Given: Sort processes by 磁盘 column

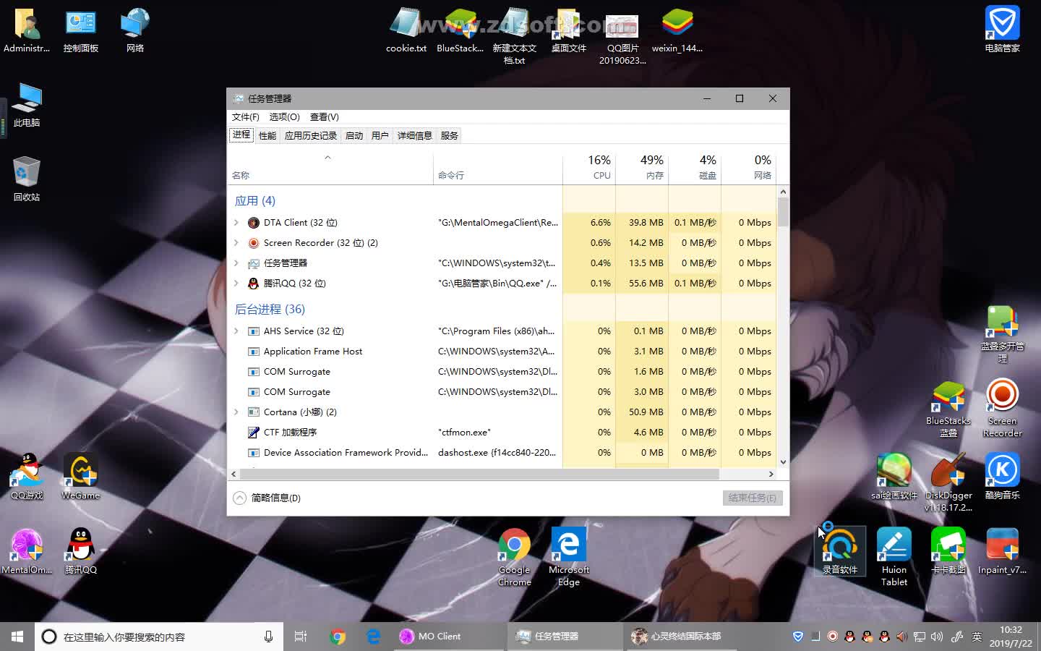Looking at the screenshot, I should (x=695, y=167).
